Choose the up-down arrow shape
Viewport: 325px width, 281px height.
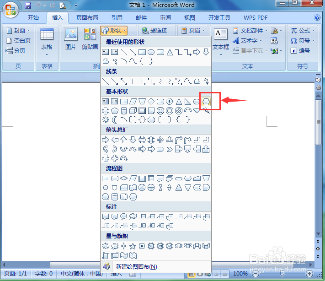(151, 140)
